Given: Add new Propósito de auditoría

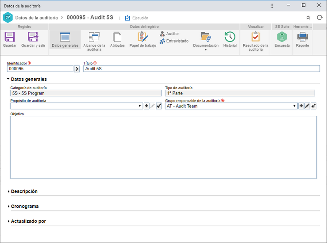Looking at the screenshot, I should point(146,106).
